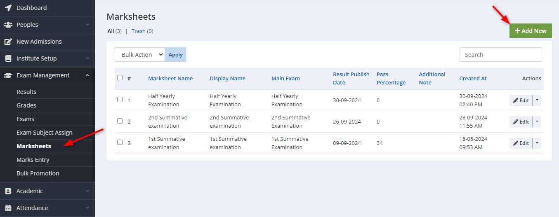Viewport: 559px width, 217px height.
Task: Tick the select-all checkbox in table header
Action: coord(120,77)
